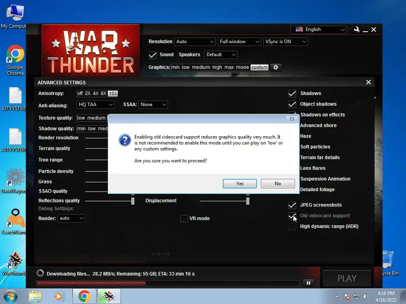Image resolution: width=406 pixels, height=304 pixels.
Task: Enable VR mode checkbox
Action: point(184,218)
